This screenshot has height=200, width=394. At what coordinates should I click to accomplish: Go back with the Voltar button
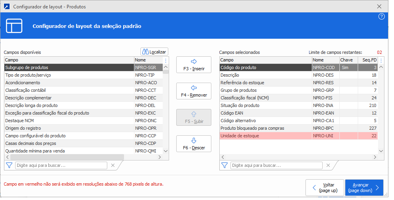coord(324,188)
